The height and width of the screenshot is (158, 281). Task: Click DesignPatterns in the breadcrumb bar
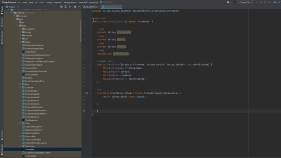(9, 2)
